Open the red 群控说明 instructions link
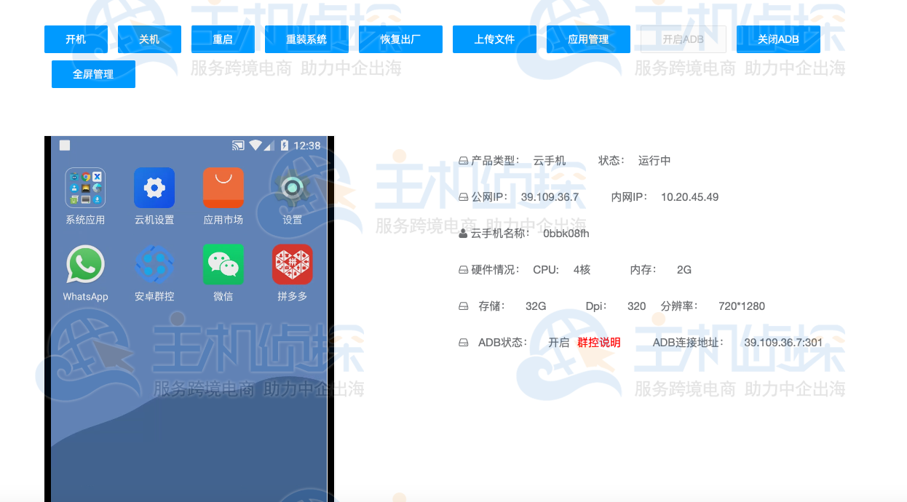This screenshot has width=907, height=502. 598,342
